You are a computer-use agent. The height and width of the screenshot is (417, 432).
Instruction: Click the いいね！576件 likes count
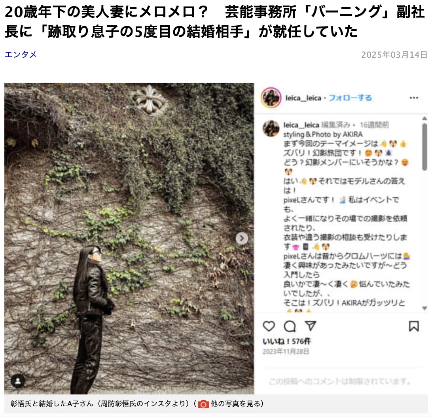click(286, 341)
